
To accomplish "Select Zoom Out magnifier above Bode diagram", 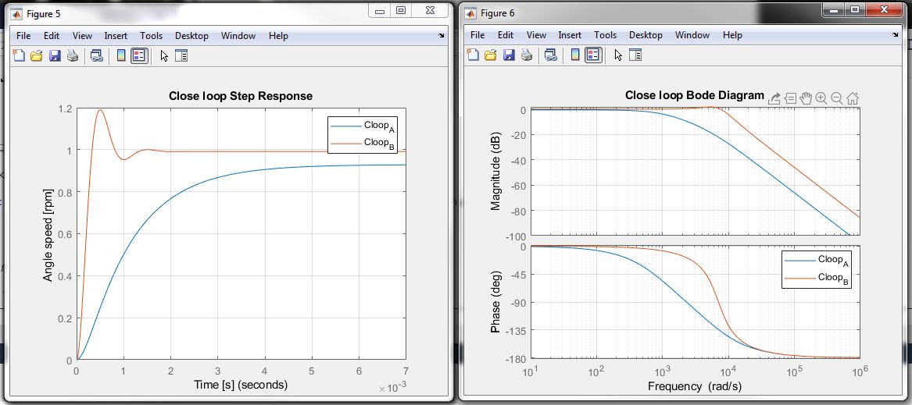I will tap(837, 98).
